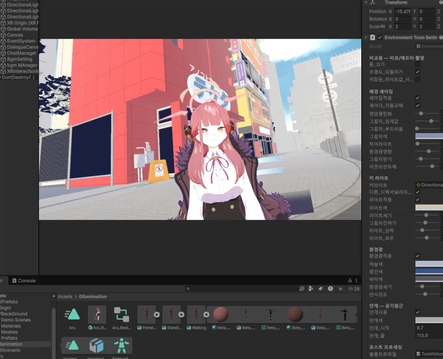Collapse the Walking model sub-assets

[x=206, y=314]
